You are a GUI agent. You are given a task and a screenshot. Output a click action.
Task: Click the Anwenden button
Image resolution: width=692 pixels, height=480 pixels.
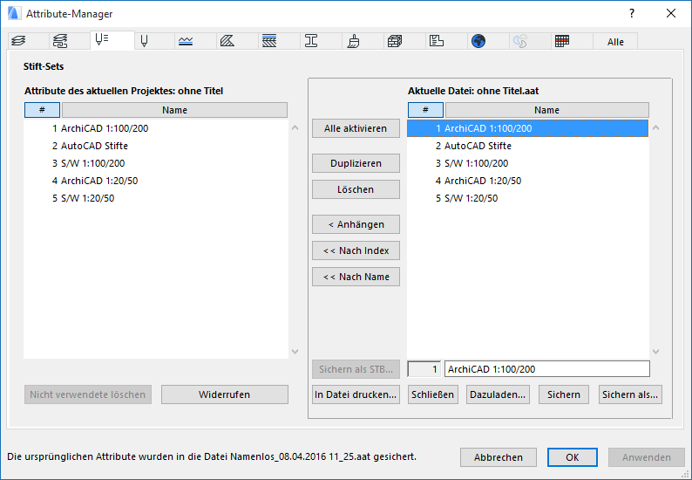click(647, 457)
